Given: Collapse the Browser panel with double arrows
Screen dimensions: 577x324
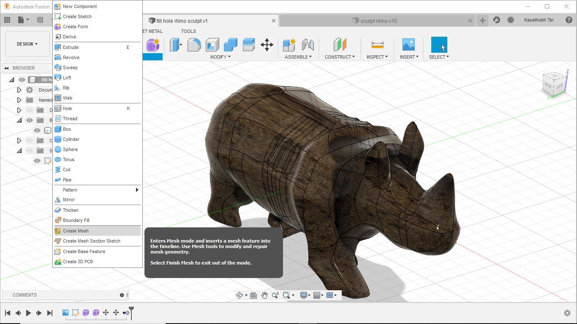Looking at the screenshot, I should [6, 68].
